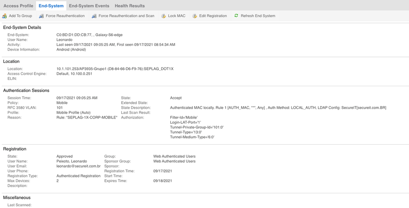Click the Registration section heading
Viewport: 409px width, 208px height.
pos(15,149)
